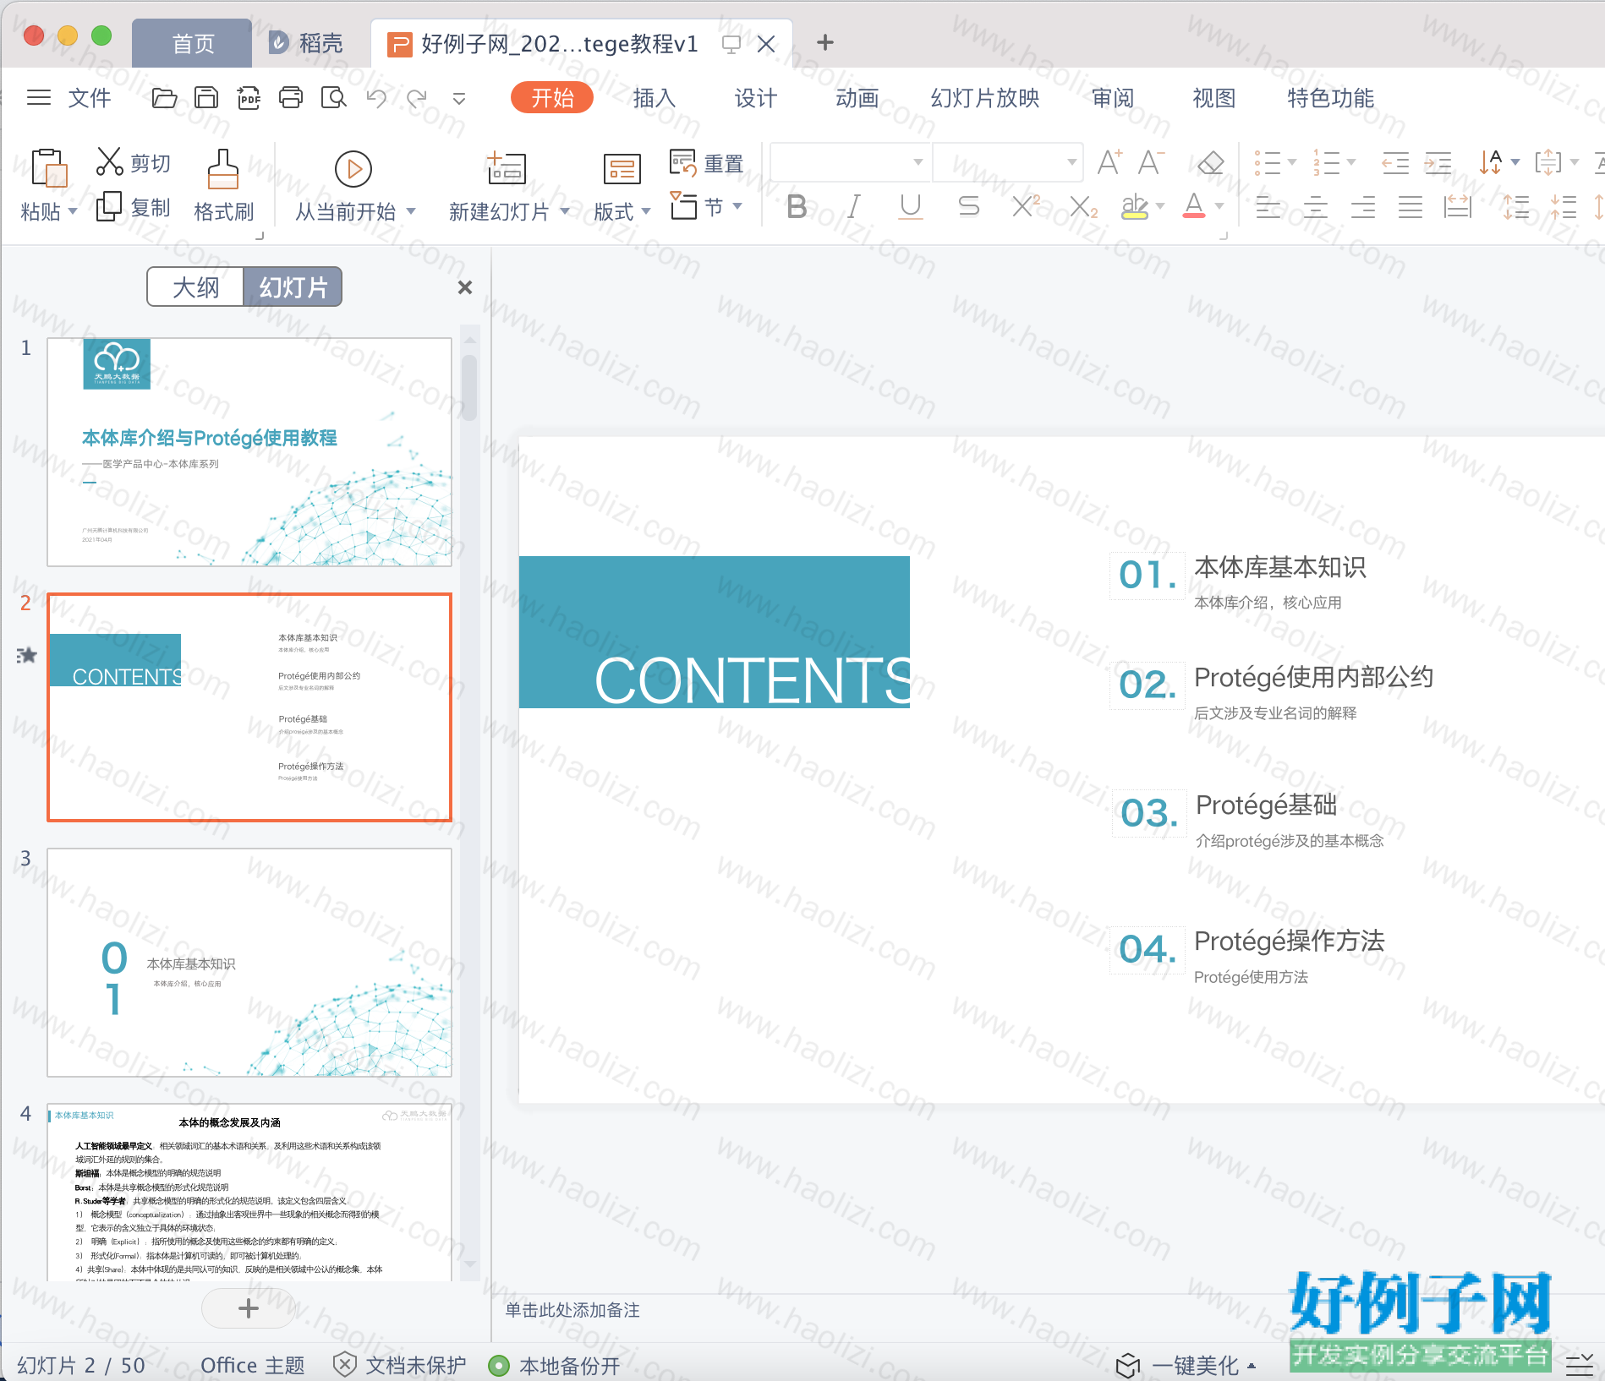This screenshot has width=1605, height=1381.
Task: Toggle right text alignment
Action: click(x=1362, y=207)
